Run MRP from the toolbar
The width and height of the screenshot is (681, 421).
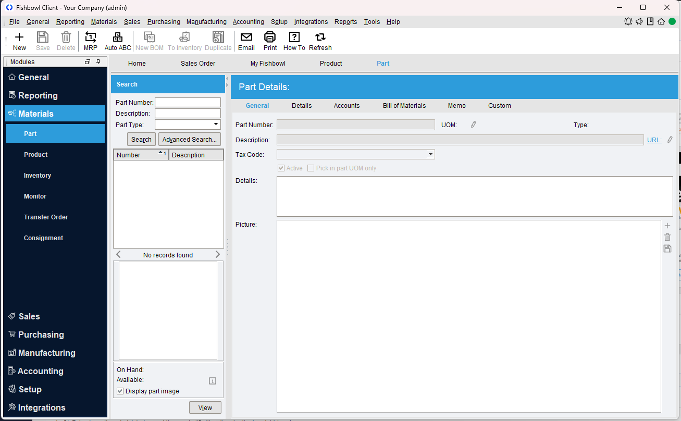click(x=91, y=41)
